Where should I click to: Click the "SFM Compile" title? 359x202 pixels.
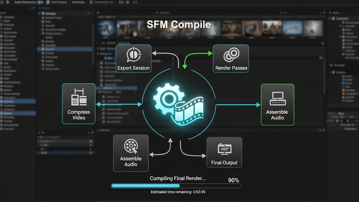[x=179, y=24]
